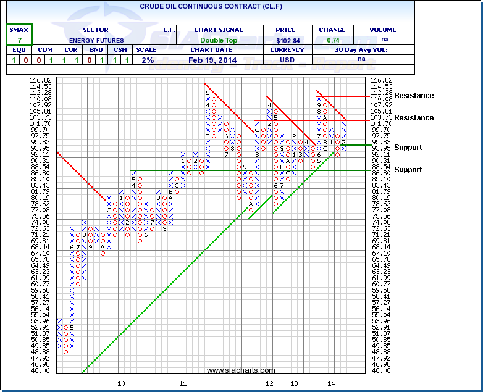Viewport: 483px width, 392px height.
Task: Click the lower Resistance label near 103.73
Action: [414, 118]
